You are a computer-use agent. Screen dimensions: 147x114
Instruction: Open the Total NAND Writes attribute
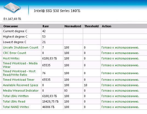tap(16, 107)
